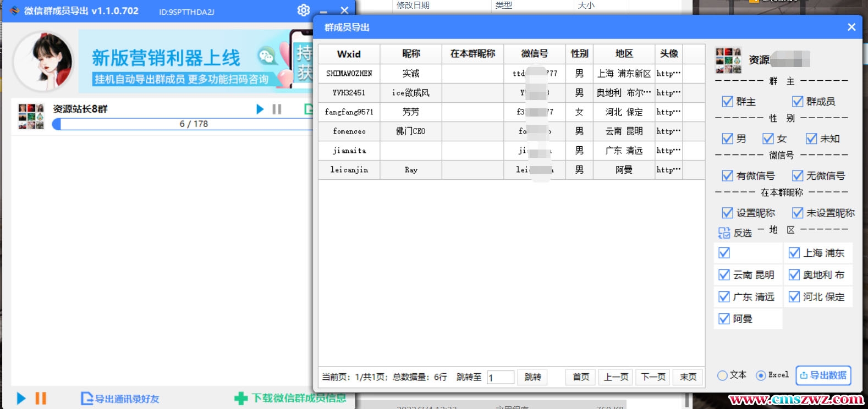Click the orange pause icon at bottom left

(41, 398)
